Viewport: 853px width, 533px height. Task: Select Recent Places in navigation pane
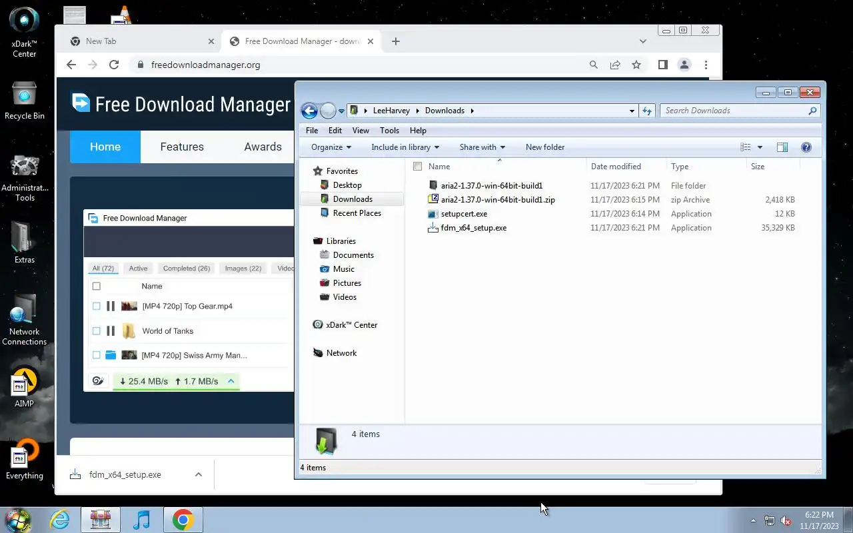click(x=357, y=213)
